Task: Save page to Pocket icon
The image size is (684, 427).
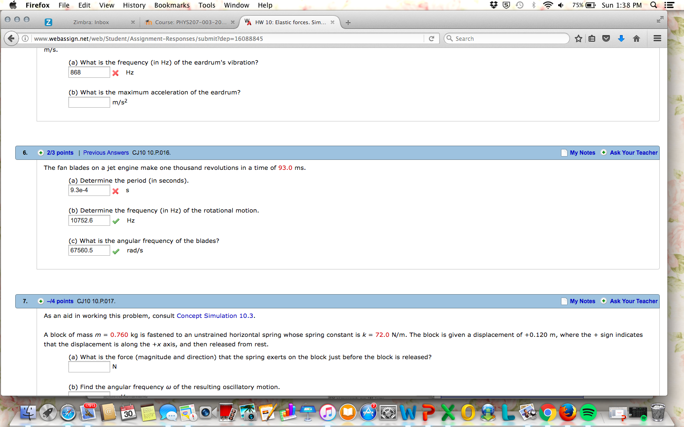Action: 606,38
